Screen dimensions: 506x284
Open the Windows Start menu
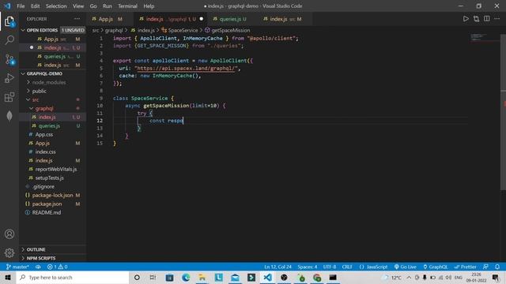8,277
